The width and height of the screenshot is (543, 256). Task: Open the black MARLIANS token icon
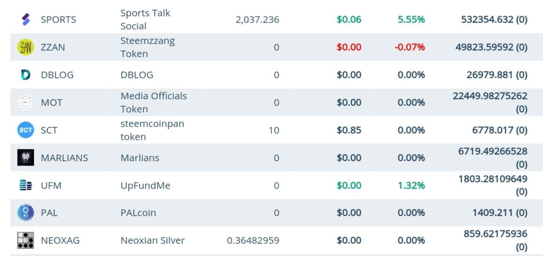[25, 158]
